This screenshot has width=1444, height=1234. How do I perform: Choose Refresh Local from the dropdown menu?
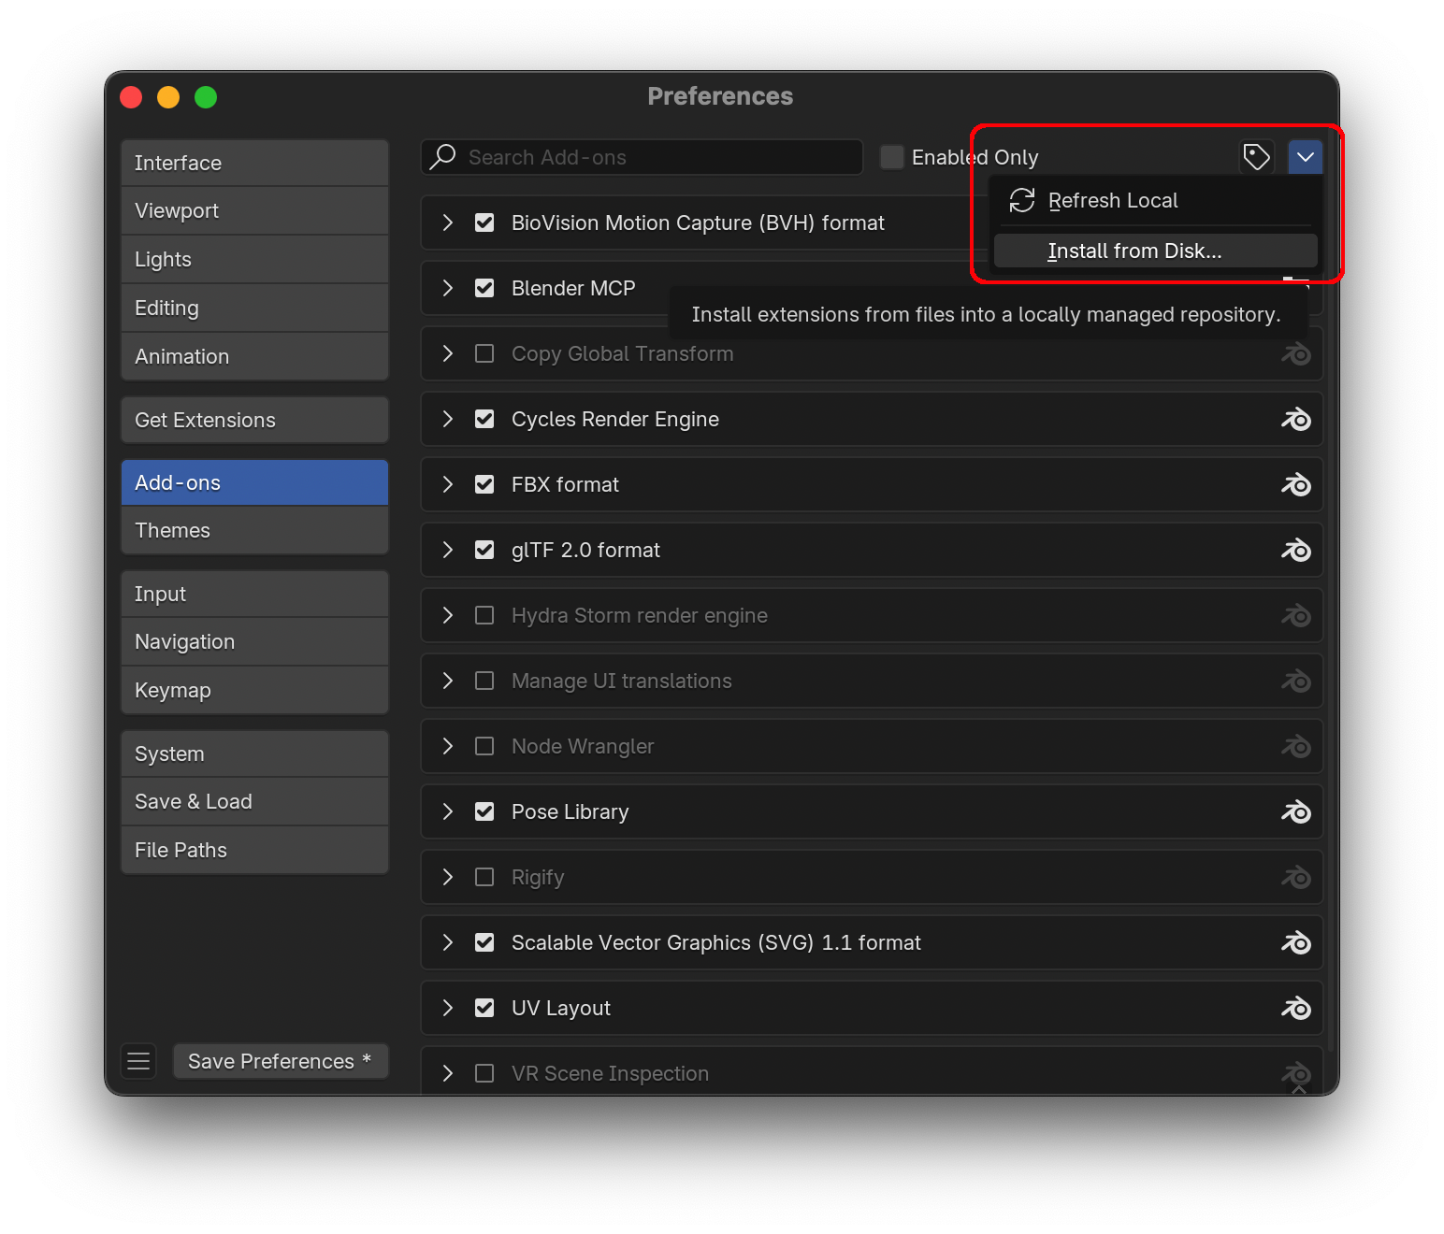(1156, 200)
